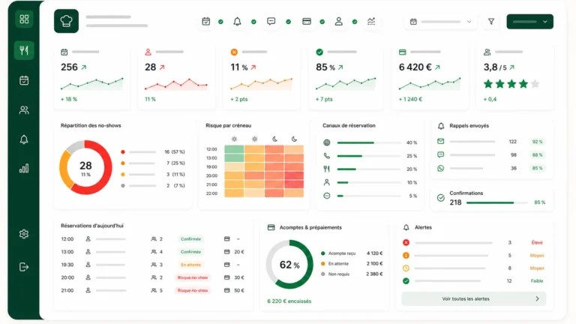Image resolution: width=576 pixels, height=324 pixels.
Task: Click the Confirmations 218 progress bar
Action: coord(496,202)
